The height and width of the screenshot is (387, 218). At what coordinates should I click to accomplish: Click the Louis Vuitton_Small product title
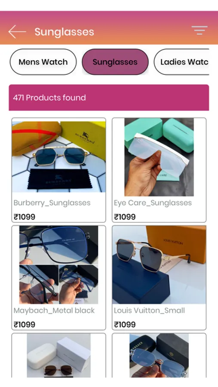149,310
